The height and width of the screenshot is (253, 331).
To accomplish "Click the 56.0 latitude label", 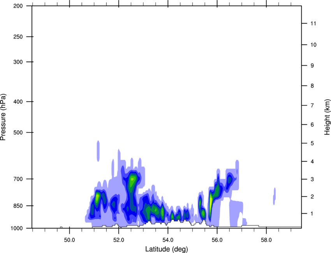I will tap(217, 240).
